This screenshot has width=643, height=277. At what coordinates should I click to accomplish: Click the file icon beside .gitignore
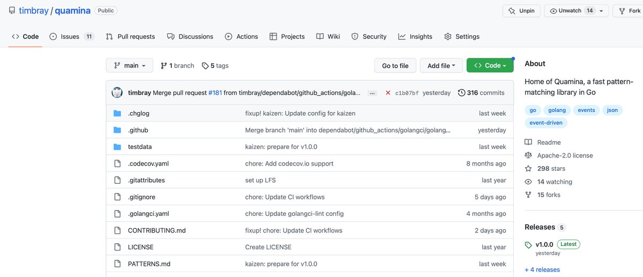[x=117, y=197]
